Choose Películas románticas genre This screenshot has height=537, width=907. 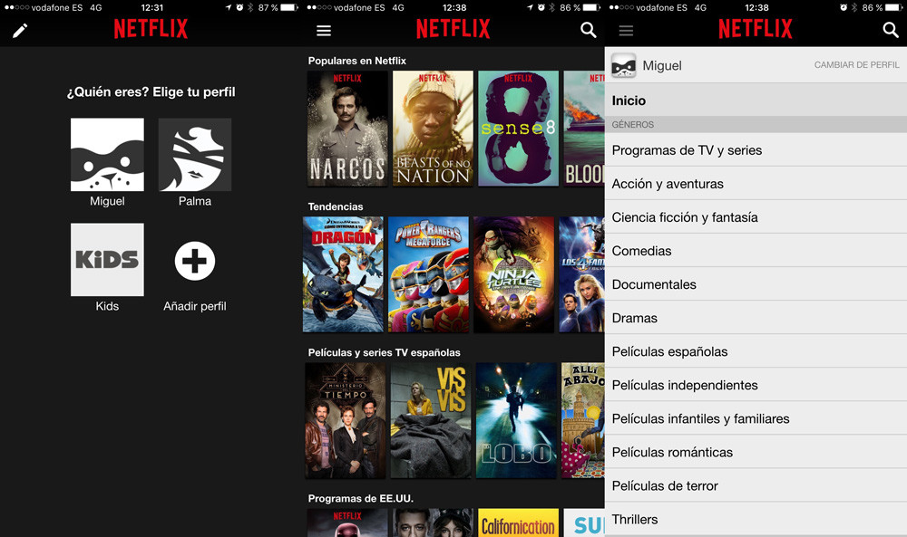point(756,452)
